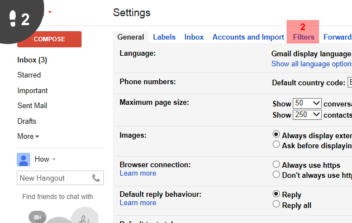Select Always use https radio button
352x223 pixels.
click(x=276, y=164)
